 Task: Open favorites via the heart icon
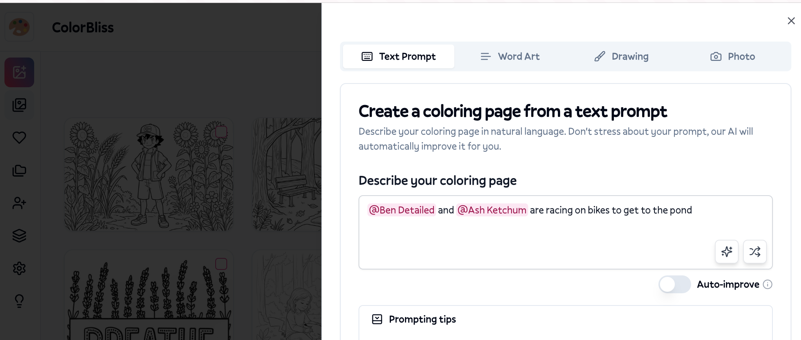[x=19, y=138]
